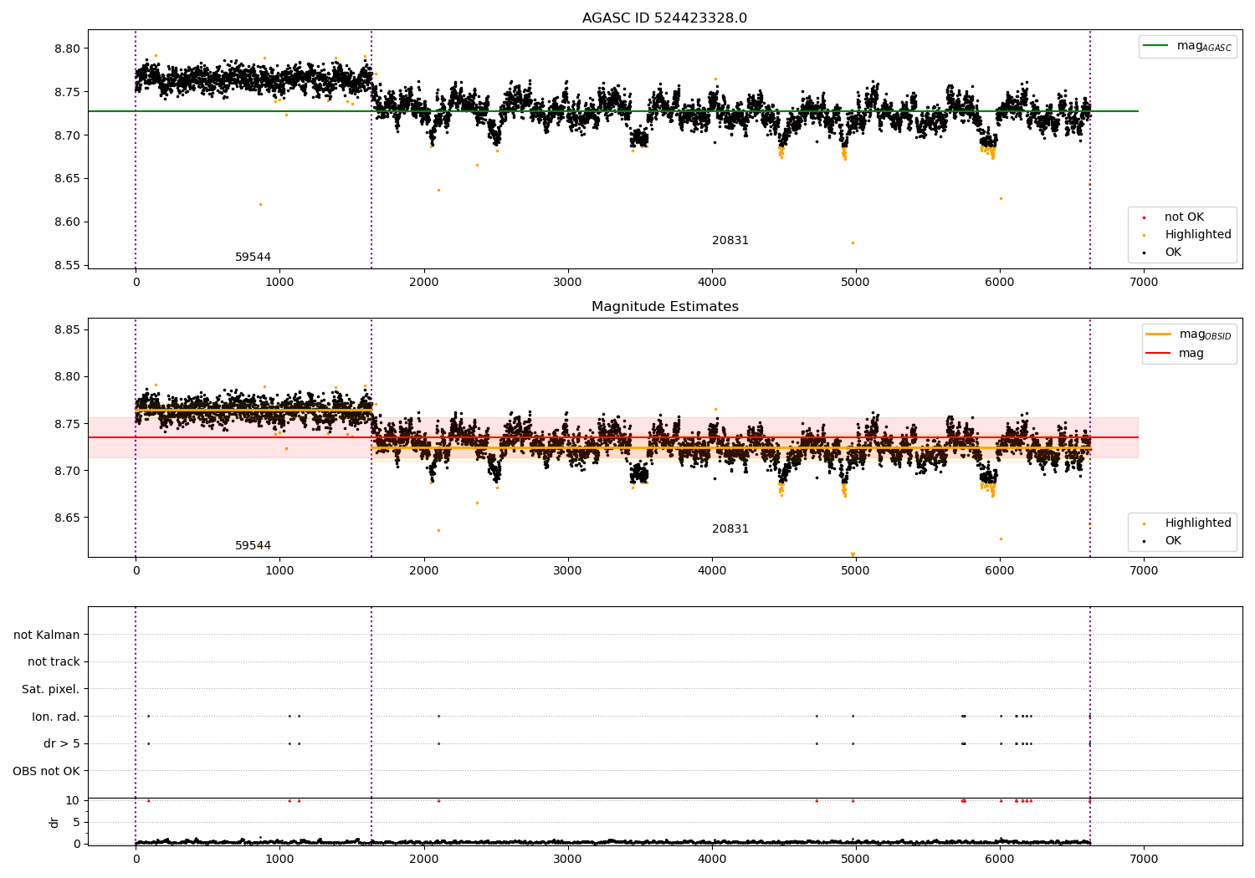Screen dimensions: 1255x878
Task: Click y-tick '8.85' of the Magnitude Estimates plot
Action: 68,330
